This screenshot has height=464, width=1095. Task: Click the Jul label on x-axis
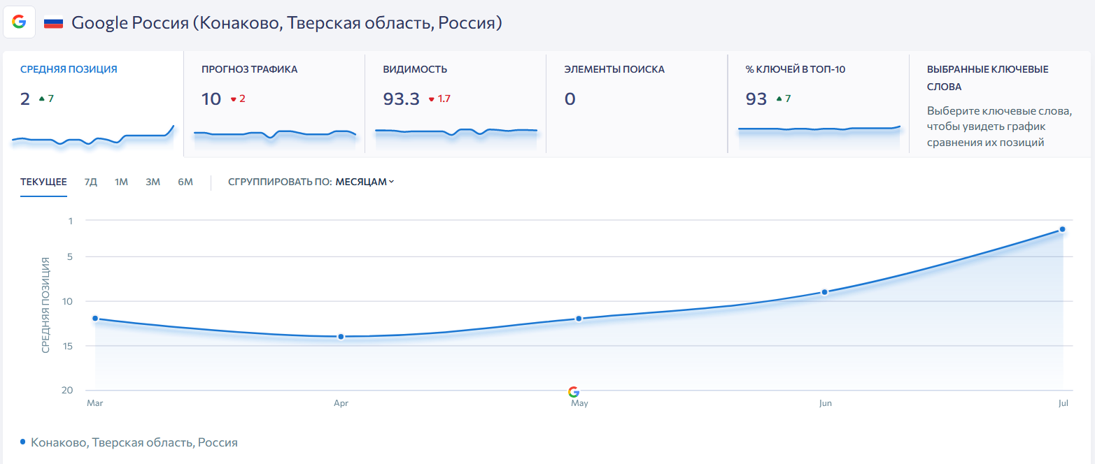coord(1064,404)
